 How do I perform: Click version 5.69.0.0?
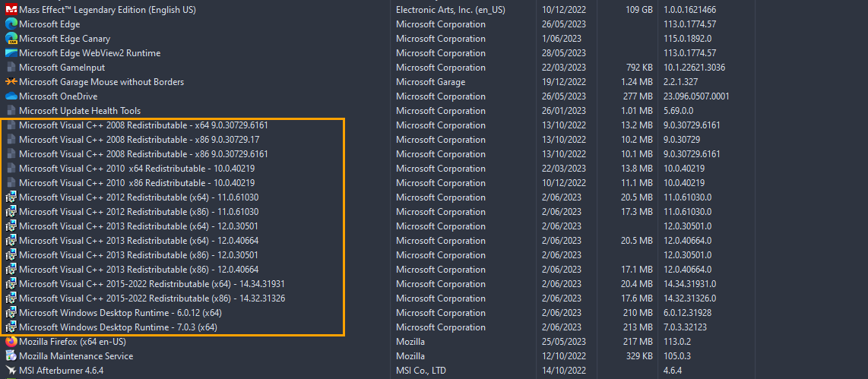tap(680, 111)
